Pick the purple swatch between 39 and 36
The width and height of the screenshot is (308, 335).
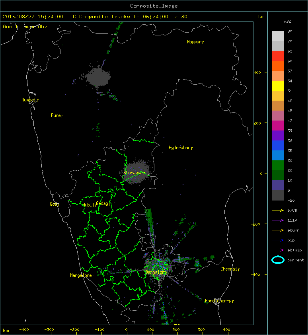(278, 135)
